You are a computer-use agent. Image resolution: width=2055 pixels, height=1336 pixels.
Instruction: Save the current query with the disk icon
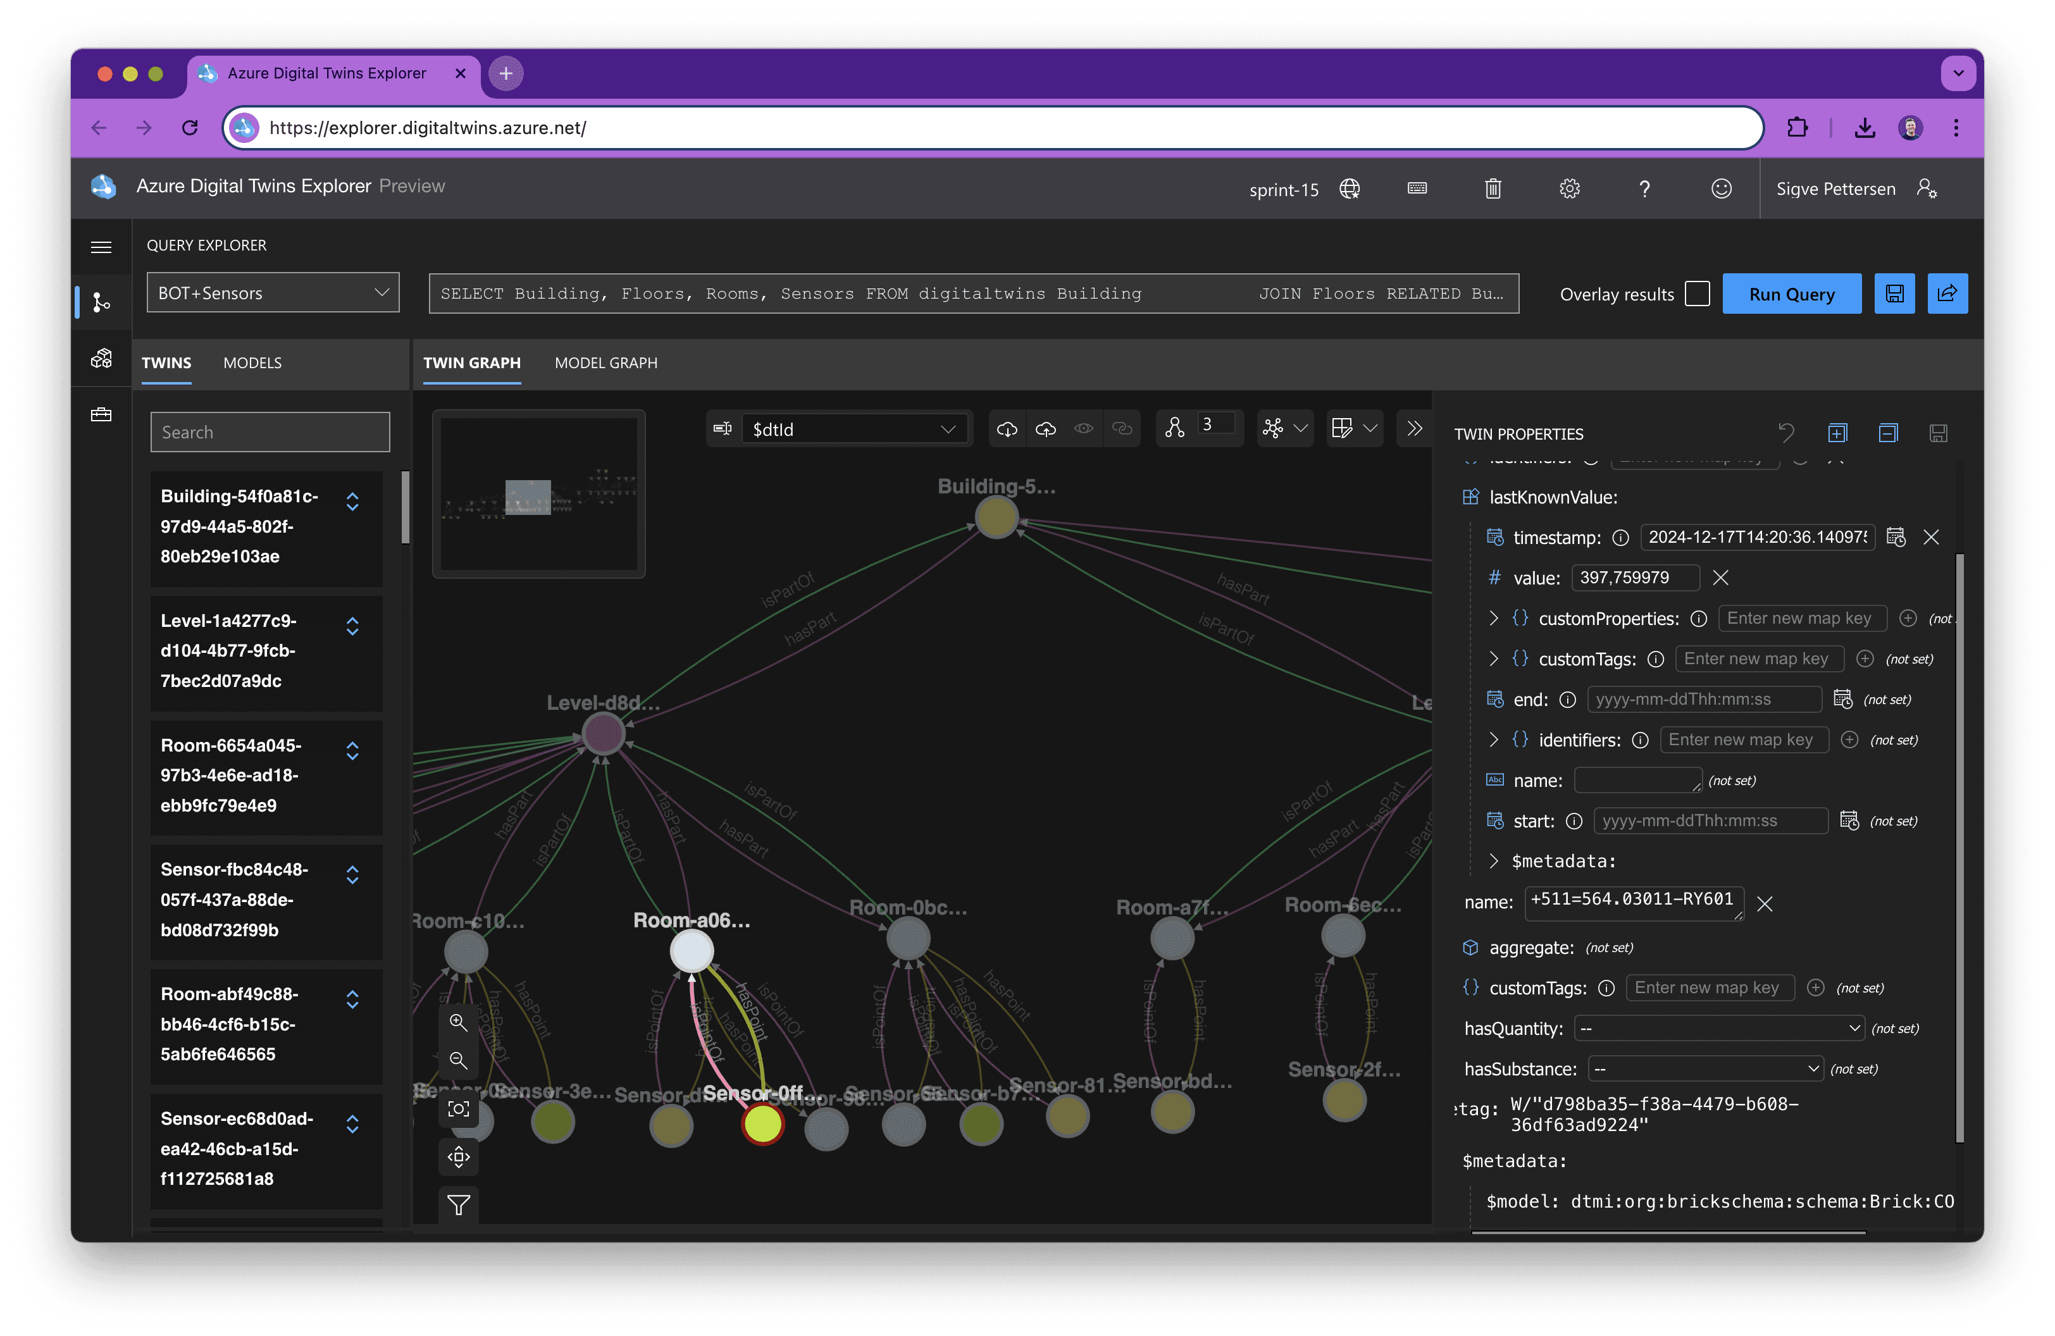(x=1894, y=294)
